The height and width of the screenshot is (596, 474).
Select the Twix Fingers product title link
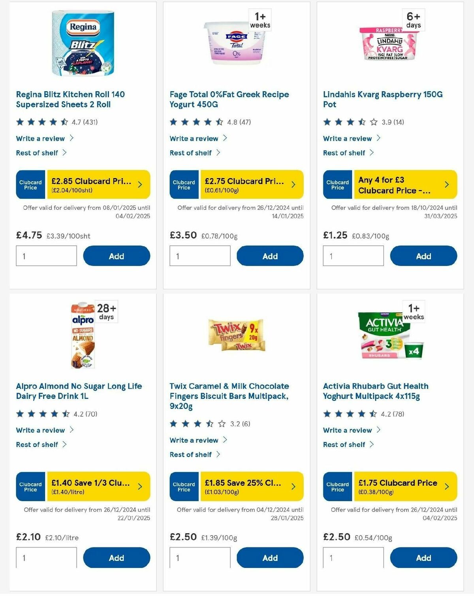pos(229,396)
